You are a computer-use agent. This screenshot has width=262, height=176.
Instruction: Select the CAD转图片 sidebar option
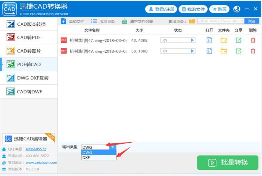pos(29,51)
